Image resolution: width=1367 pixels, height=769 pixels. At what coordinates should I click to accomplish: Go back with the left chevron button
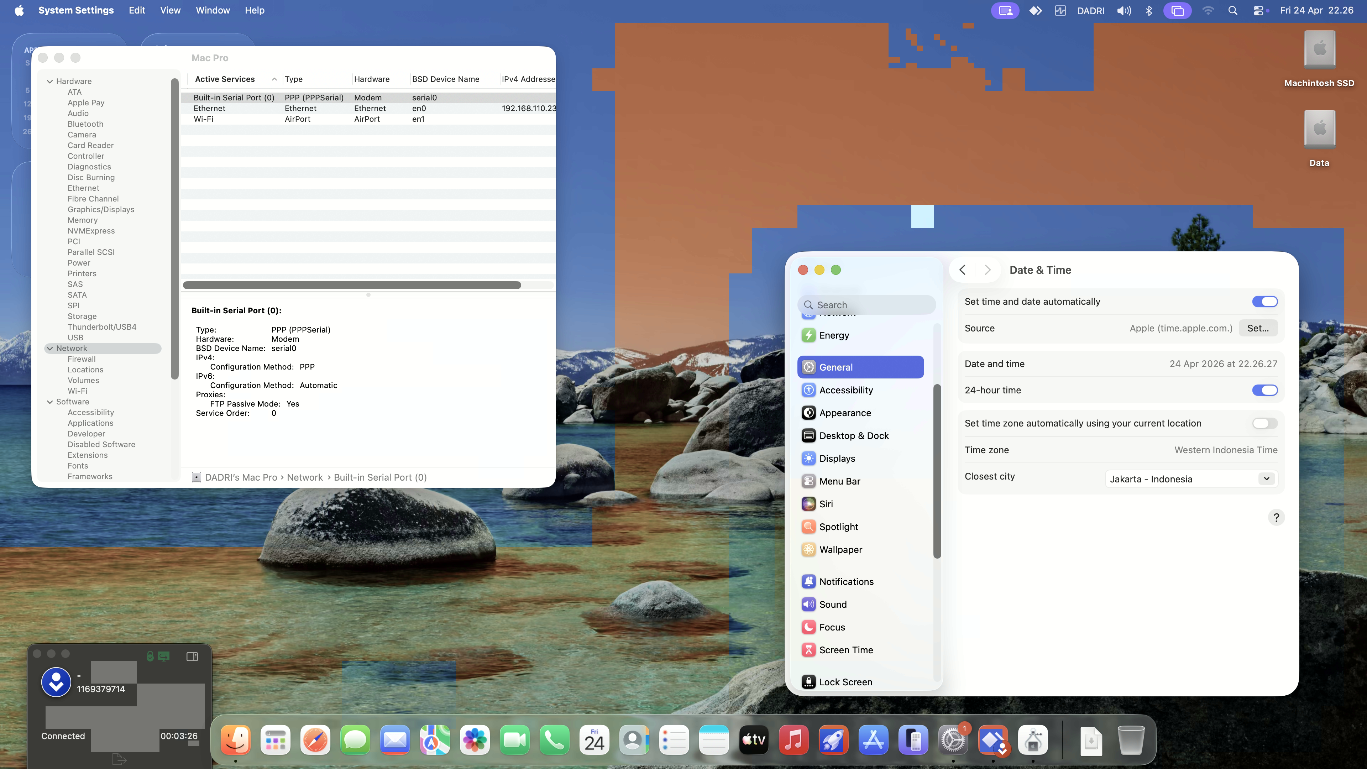pyautogui.click(x=962, y=270)
